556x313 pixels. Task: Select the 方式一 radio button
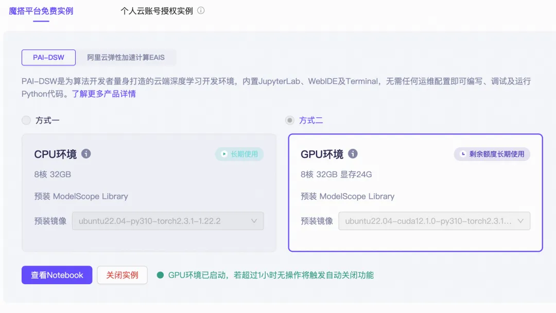pyautogui.click(x=26, y=120)
